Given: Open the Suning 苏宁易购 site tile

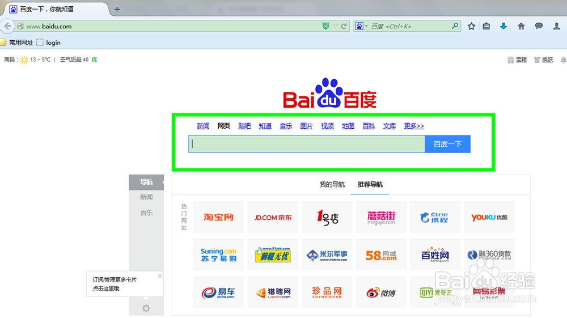Looking at the screenshot, I should (218, 255).
